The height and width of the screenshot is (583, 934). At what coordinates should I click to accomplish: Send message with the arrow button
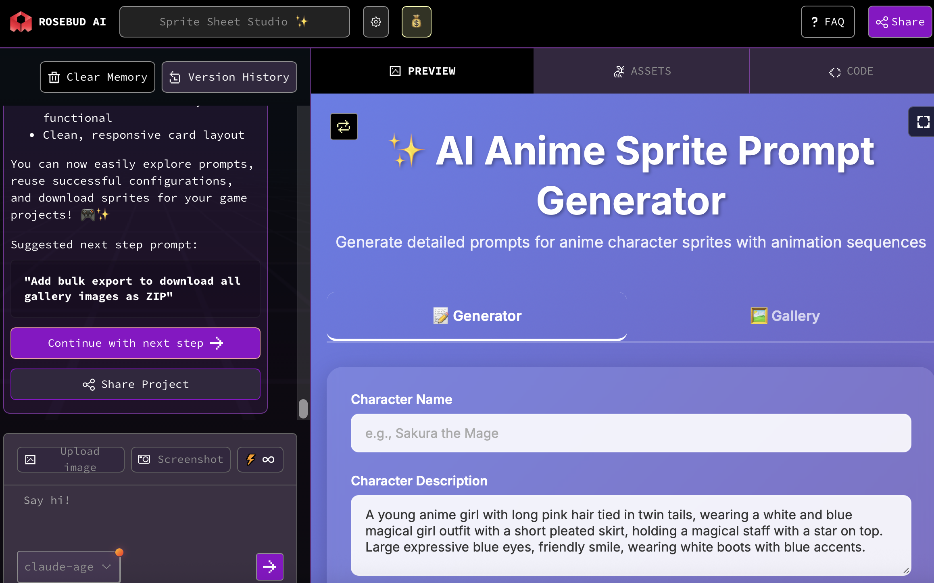click(x=269, y=566)
